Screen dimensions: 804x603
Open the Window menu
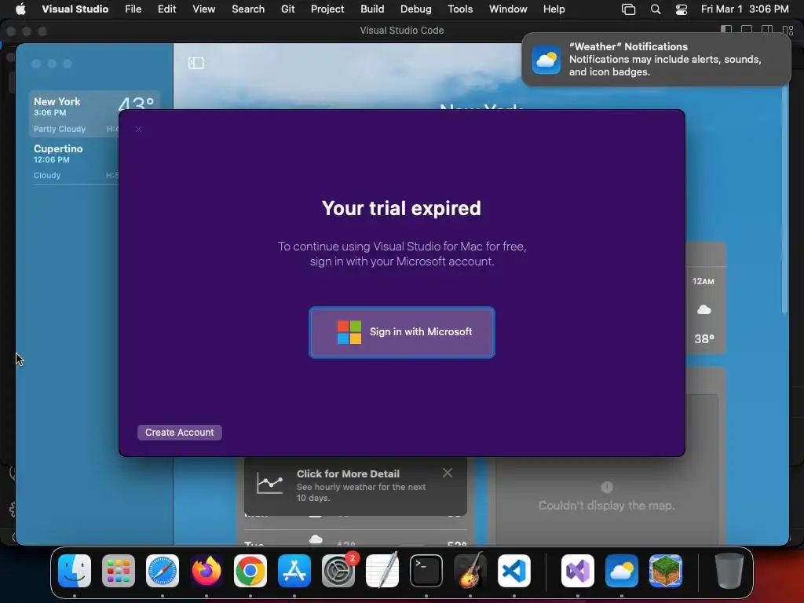pos(508,9)
